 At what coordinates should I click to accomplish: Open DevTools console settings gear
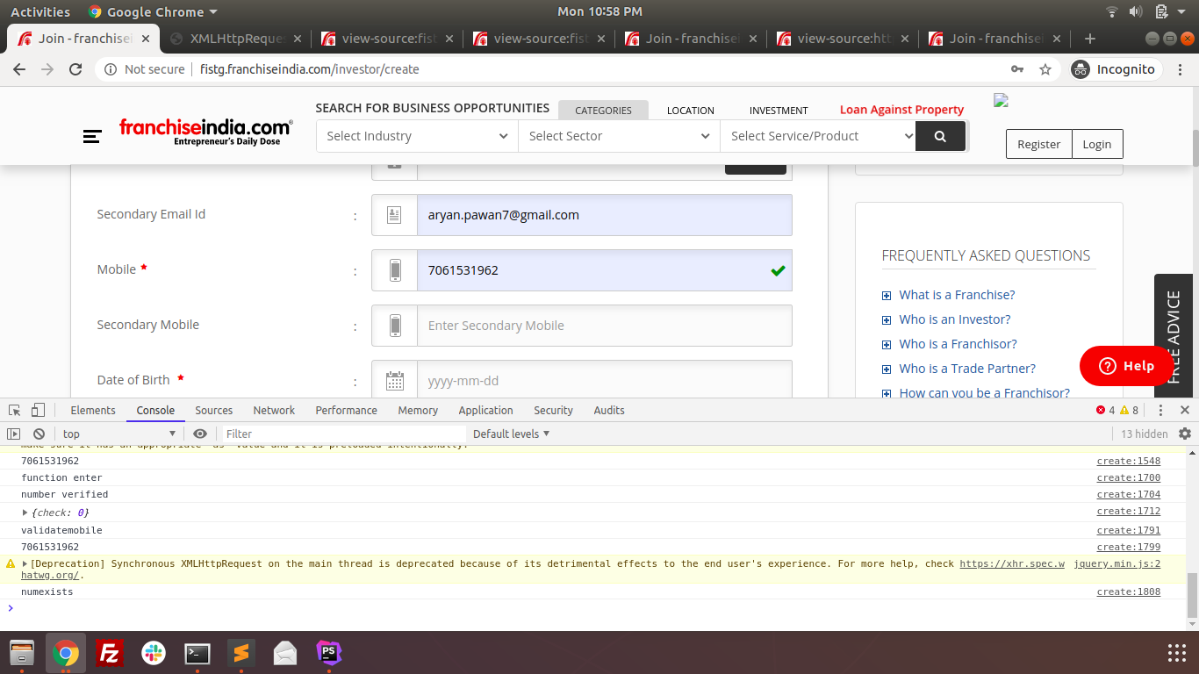pyautogui.click(x=1185, y=434)
